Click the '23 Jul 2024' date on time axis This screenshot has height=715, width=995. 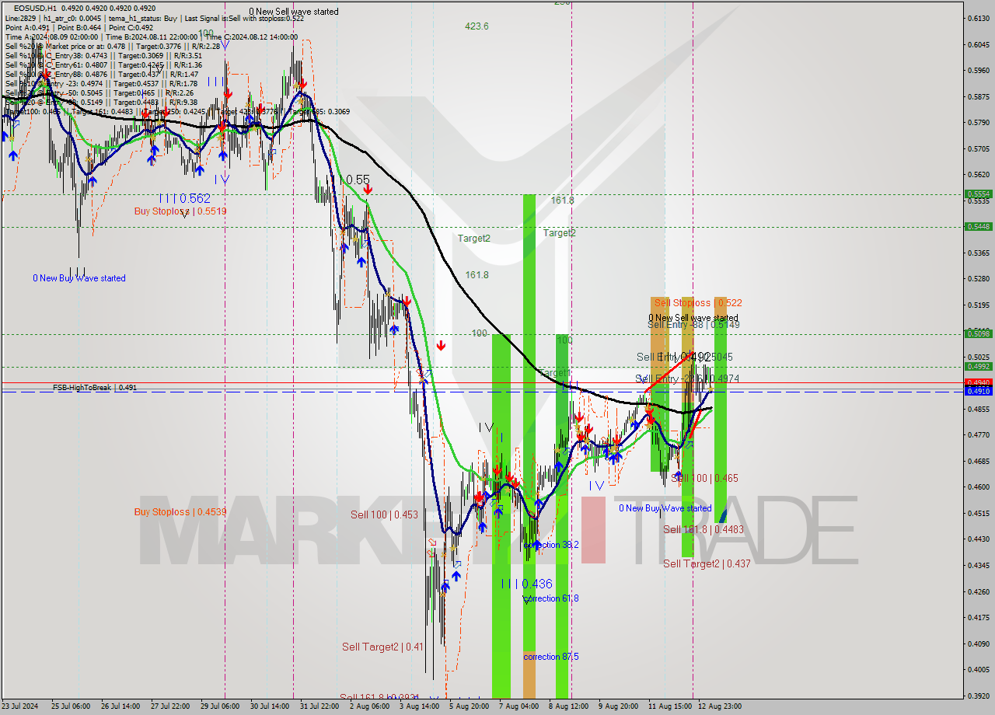point(21,706)
